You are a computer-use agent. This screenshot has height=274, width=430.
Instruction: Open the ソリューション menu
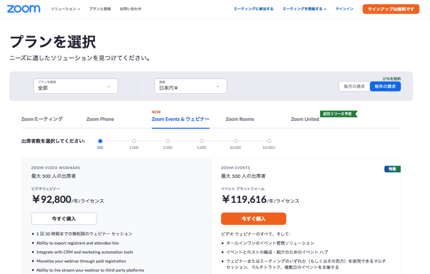[65, 9]
